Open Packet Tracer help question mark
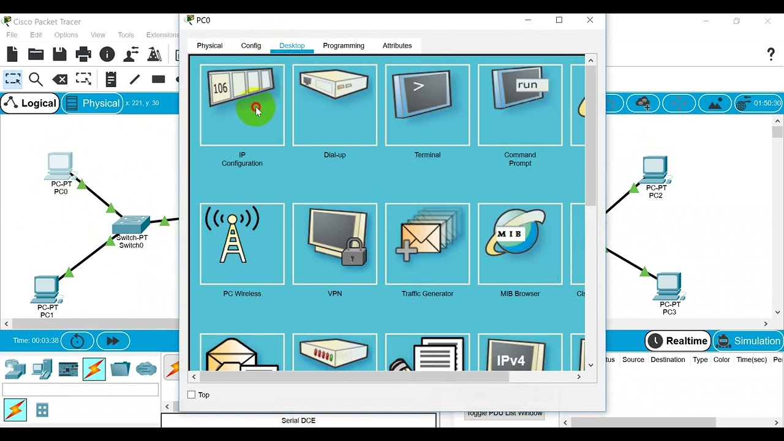This screenshot has height=441, width=784. click(x=771, y=55)
